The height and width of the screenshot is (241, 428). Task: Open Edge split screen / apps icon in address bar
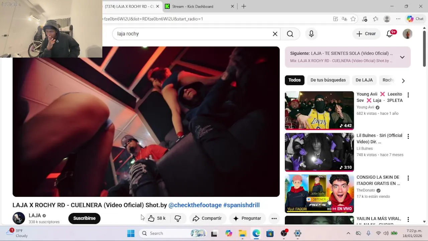pyautogui.click(x=335, y=19)
